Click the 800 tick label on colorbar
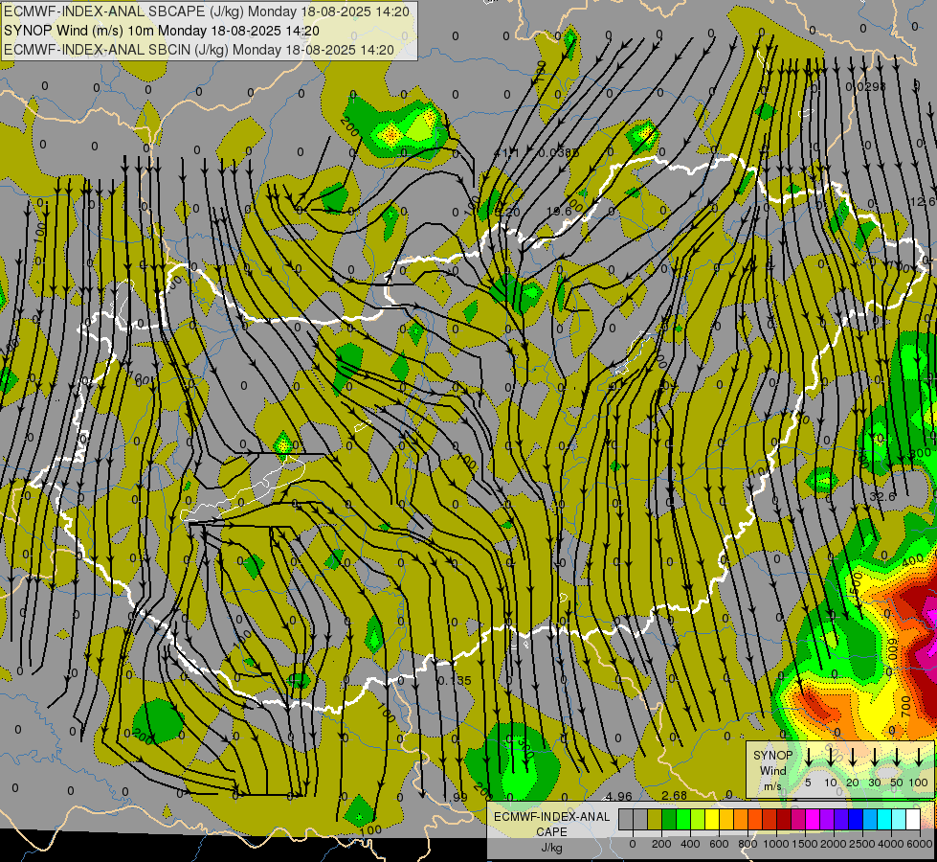The image size is (937, 862). point(747,844)
